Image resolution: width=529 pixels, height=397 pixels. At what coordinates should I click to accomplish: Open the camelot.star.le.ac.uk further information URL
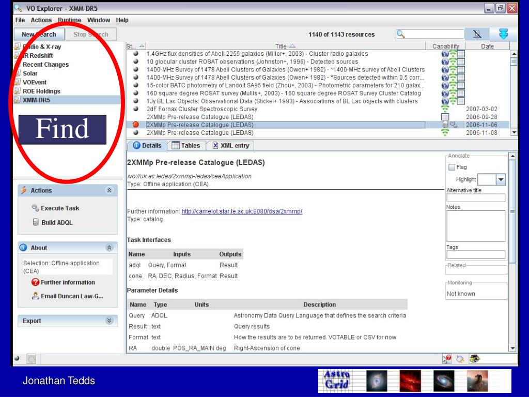242,211
